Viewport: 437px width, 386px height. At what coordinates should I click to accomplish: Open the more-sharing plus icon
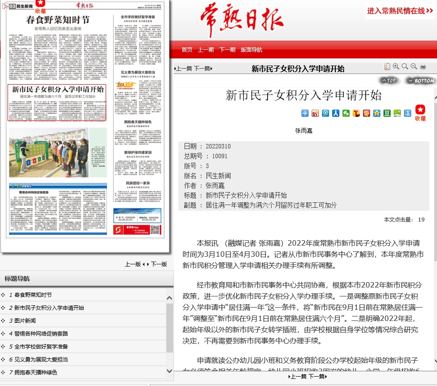point(305,113)
